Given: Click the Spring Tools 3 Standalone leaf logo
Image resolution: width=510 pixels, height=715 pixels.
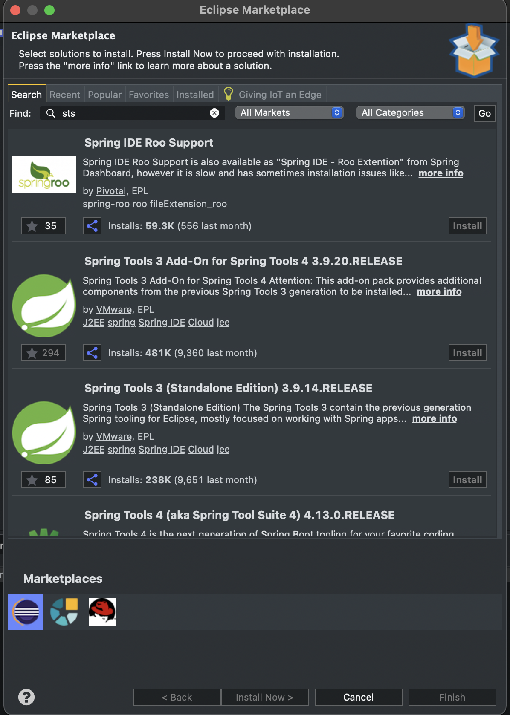Looking at the screenshot, I should (44, 433).
